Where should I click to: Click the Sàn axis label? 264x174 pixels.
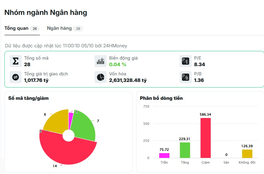tap(226, 162)
